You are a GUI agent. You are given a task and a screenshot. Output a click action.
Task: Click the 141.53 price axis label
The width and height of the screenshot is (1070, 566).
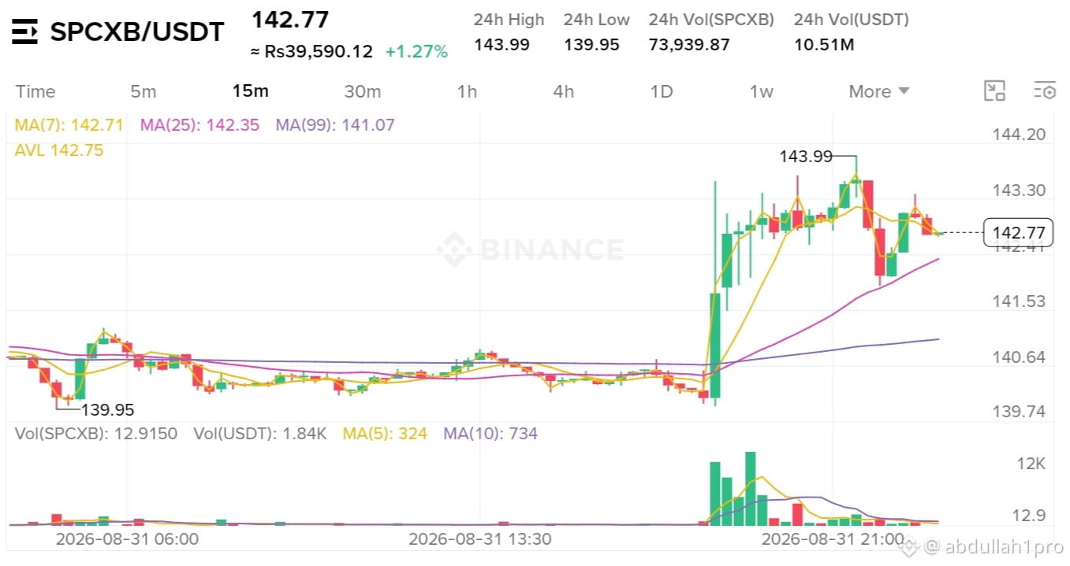coord(1019,301)
